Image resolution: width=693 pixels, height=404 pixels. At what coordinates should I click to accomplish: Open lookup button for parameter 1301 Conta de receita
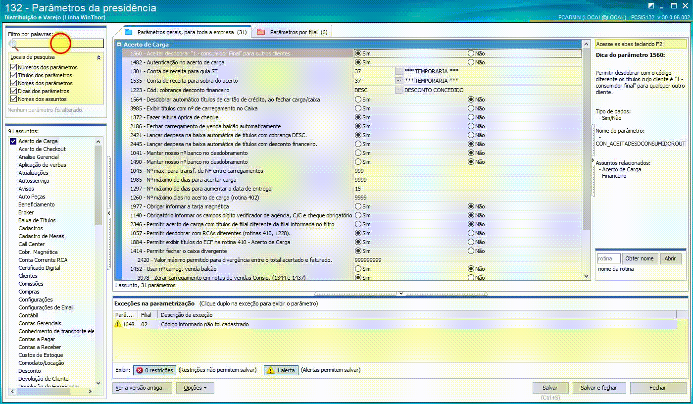tap(398, 71)
